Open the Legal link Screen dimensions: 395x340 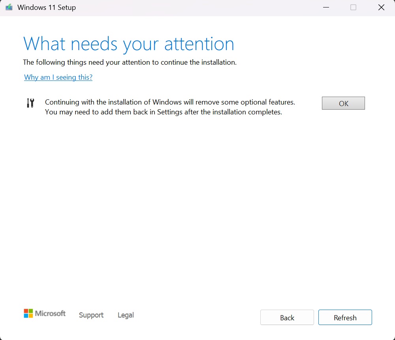pyautogui.click(x=126, y=315)
